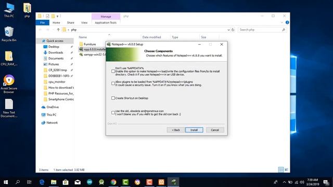Open address bar history dropdown
This screenshot has width=333, height=187.
click(x=228, y=30)
